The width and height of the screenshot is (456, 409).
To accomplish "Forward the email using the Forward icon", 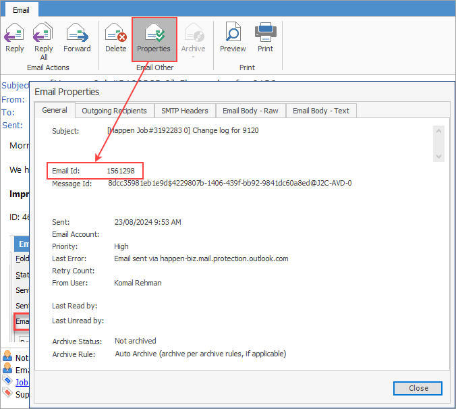I will (77, 32).
